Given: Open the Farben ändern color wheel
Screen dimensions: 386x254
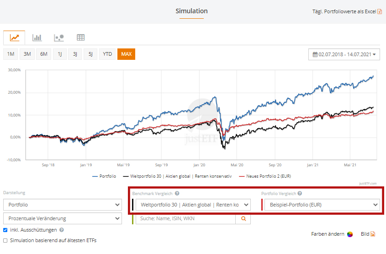Looking at the screenshot, I should [350, 234].
